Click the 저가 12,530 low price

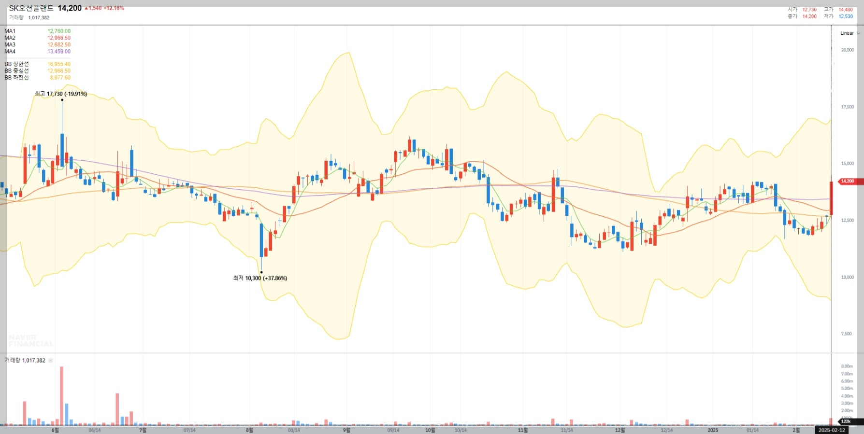point(838,16)
